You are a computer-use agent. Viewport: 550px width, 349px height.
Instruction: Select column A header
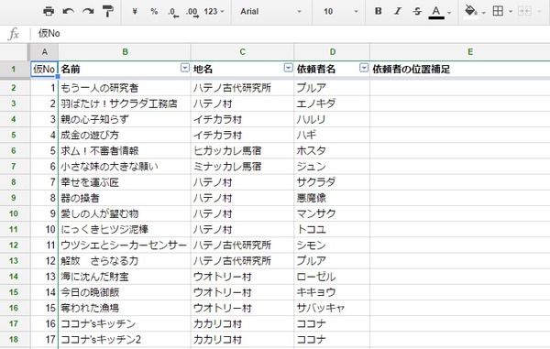click(44, 52)
